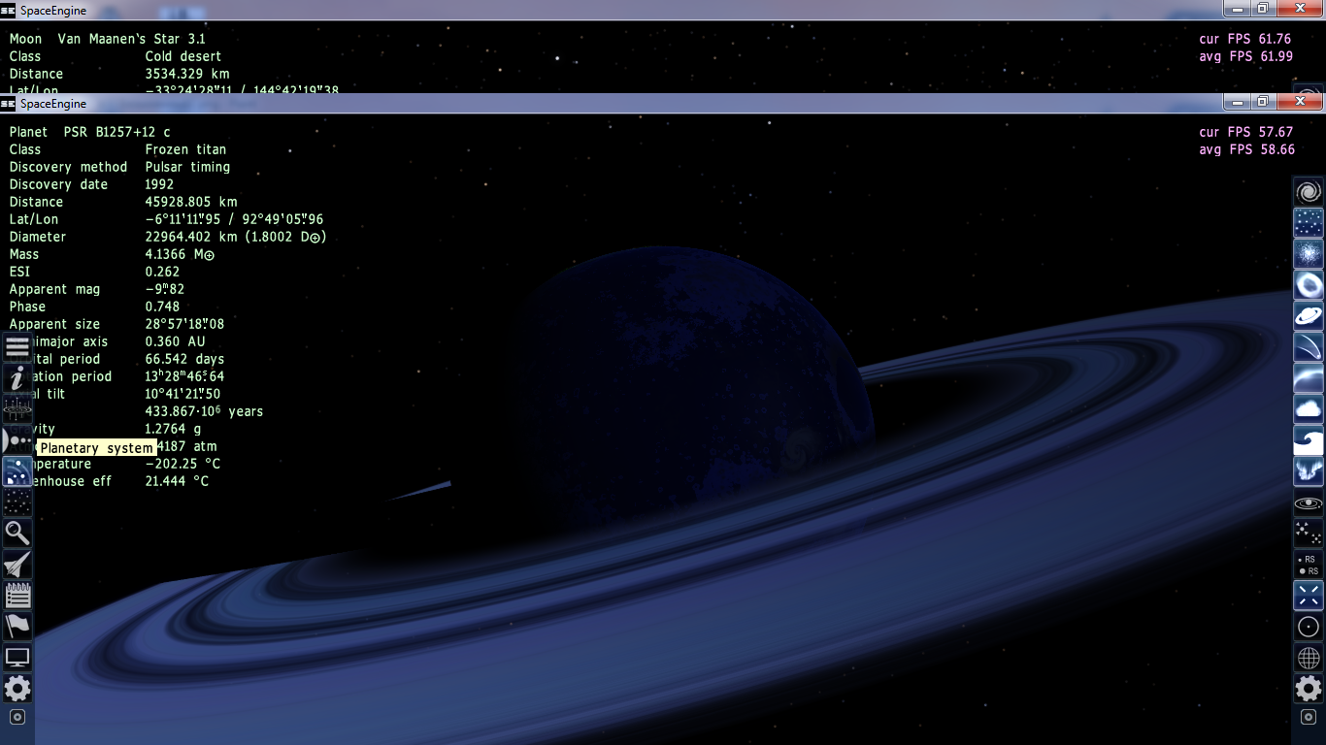Open the object info 'i' panel

tap(17, 377)
